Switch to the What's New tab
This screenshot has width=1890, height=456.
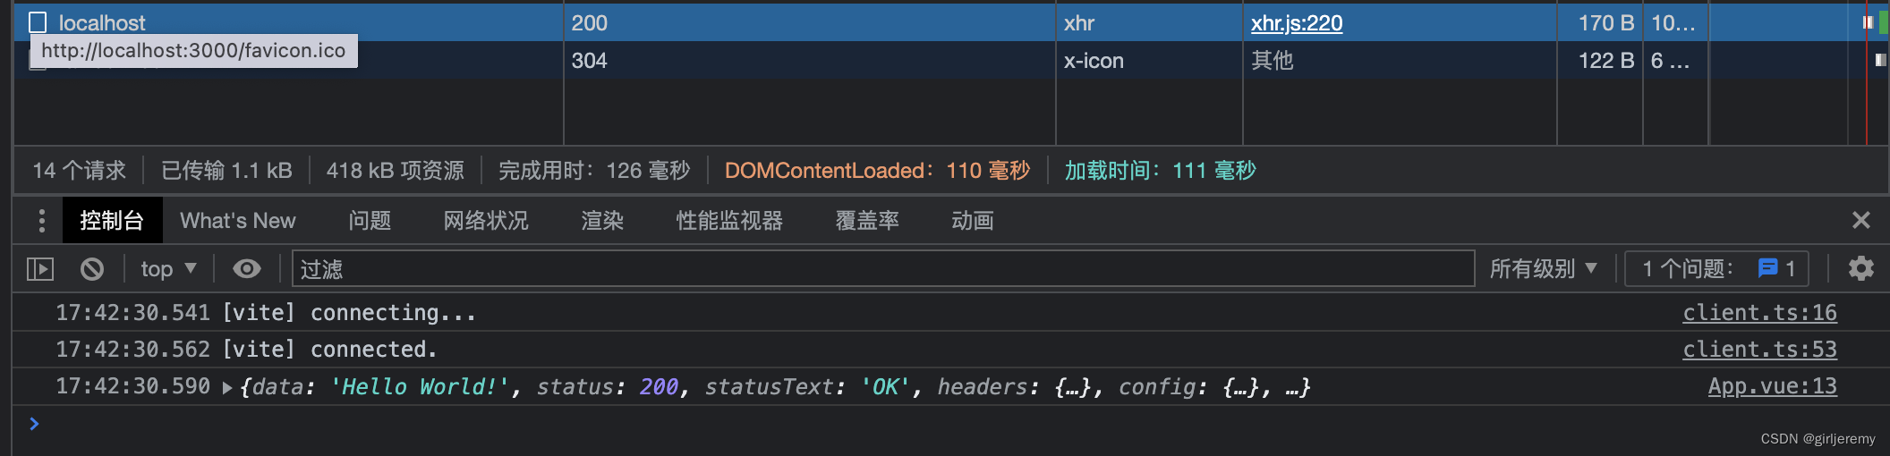point(238,220)
